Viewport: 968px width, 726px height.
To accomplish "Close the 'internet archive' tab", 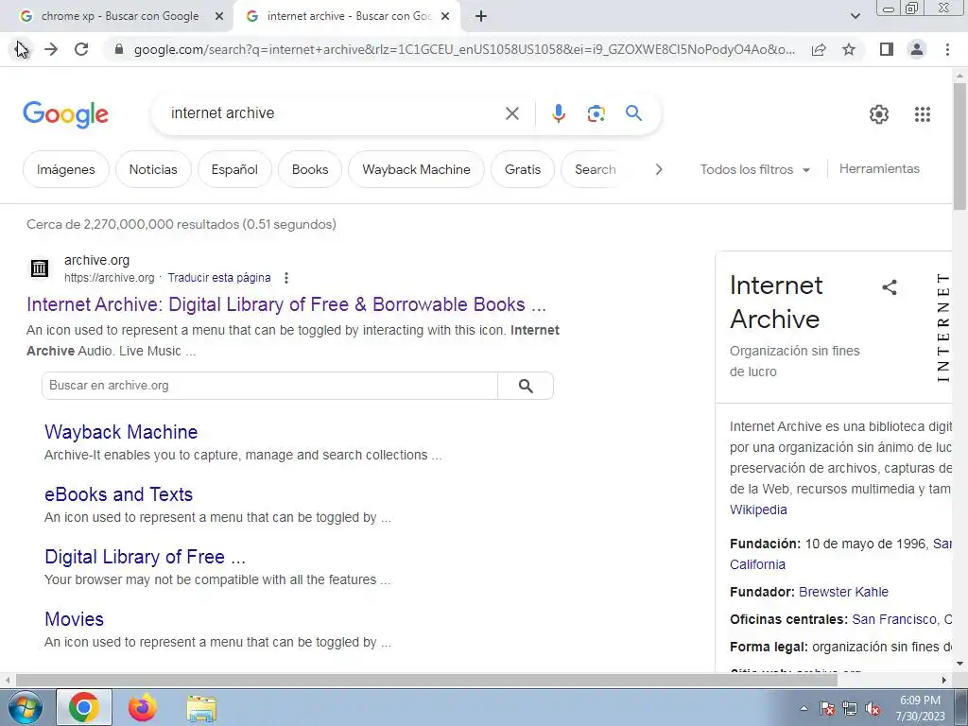I will pyautogui.click(x=445, y=17).
